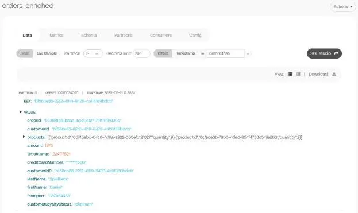Click the firstName value
Viewport: 358px width, 213px height.
pos(56,187)
